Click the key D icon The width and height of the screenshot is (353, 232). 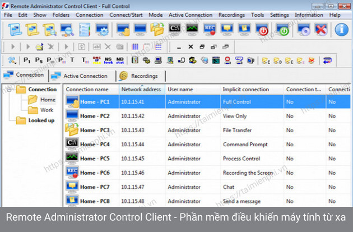[x=277, y=61]
